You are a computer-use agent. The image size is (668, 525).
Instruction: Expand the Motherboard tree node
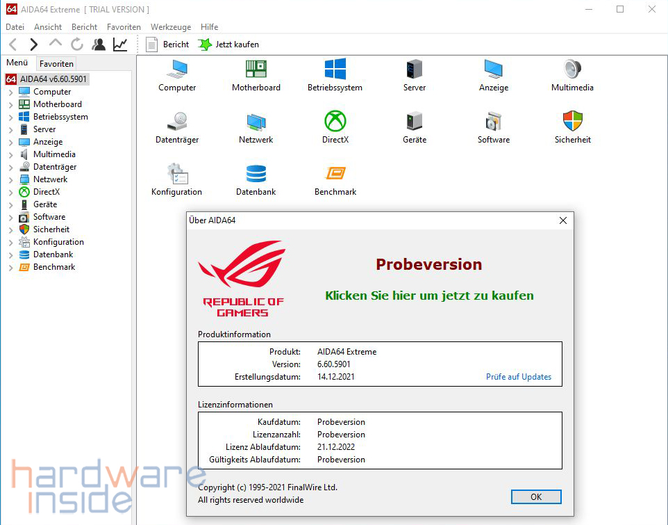(11, 104)
